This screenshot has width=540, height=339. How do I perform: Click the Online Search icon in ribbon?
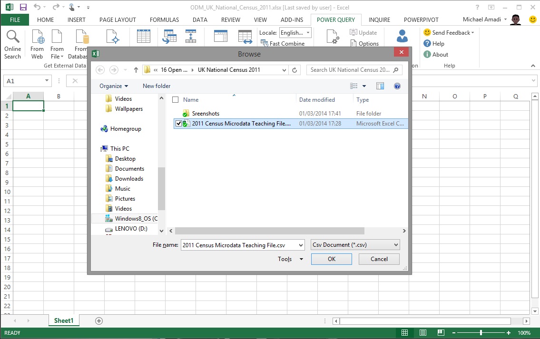(x=13, y=37)
